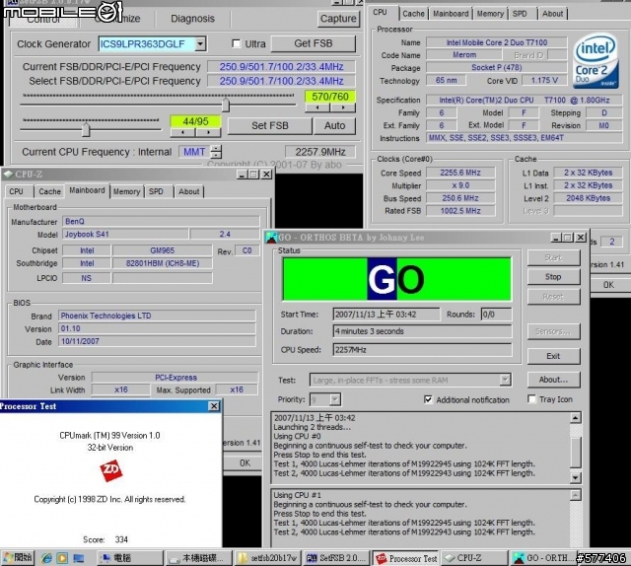631x566 pixels.
Task: Toggle the Ultra checkbox in SetFSB
Action: pos(237,43)
